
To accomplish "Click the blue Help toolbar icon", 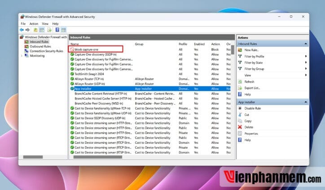I will click(57, 30).
